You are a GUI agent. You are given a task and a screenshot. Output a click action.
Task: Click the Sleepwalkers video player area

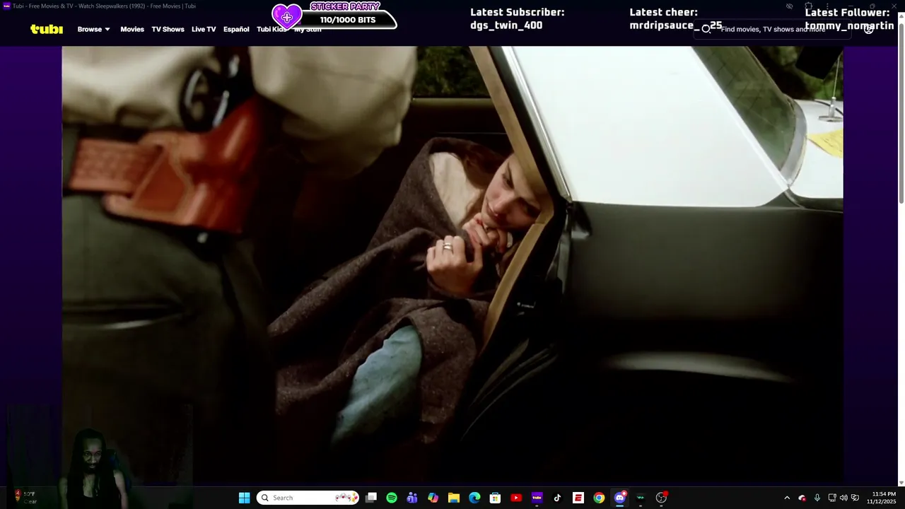pos(452,266)
